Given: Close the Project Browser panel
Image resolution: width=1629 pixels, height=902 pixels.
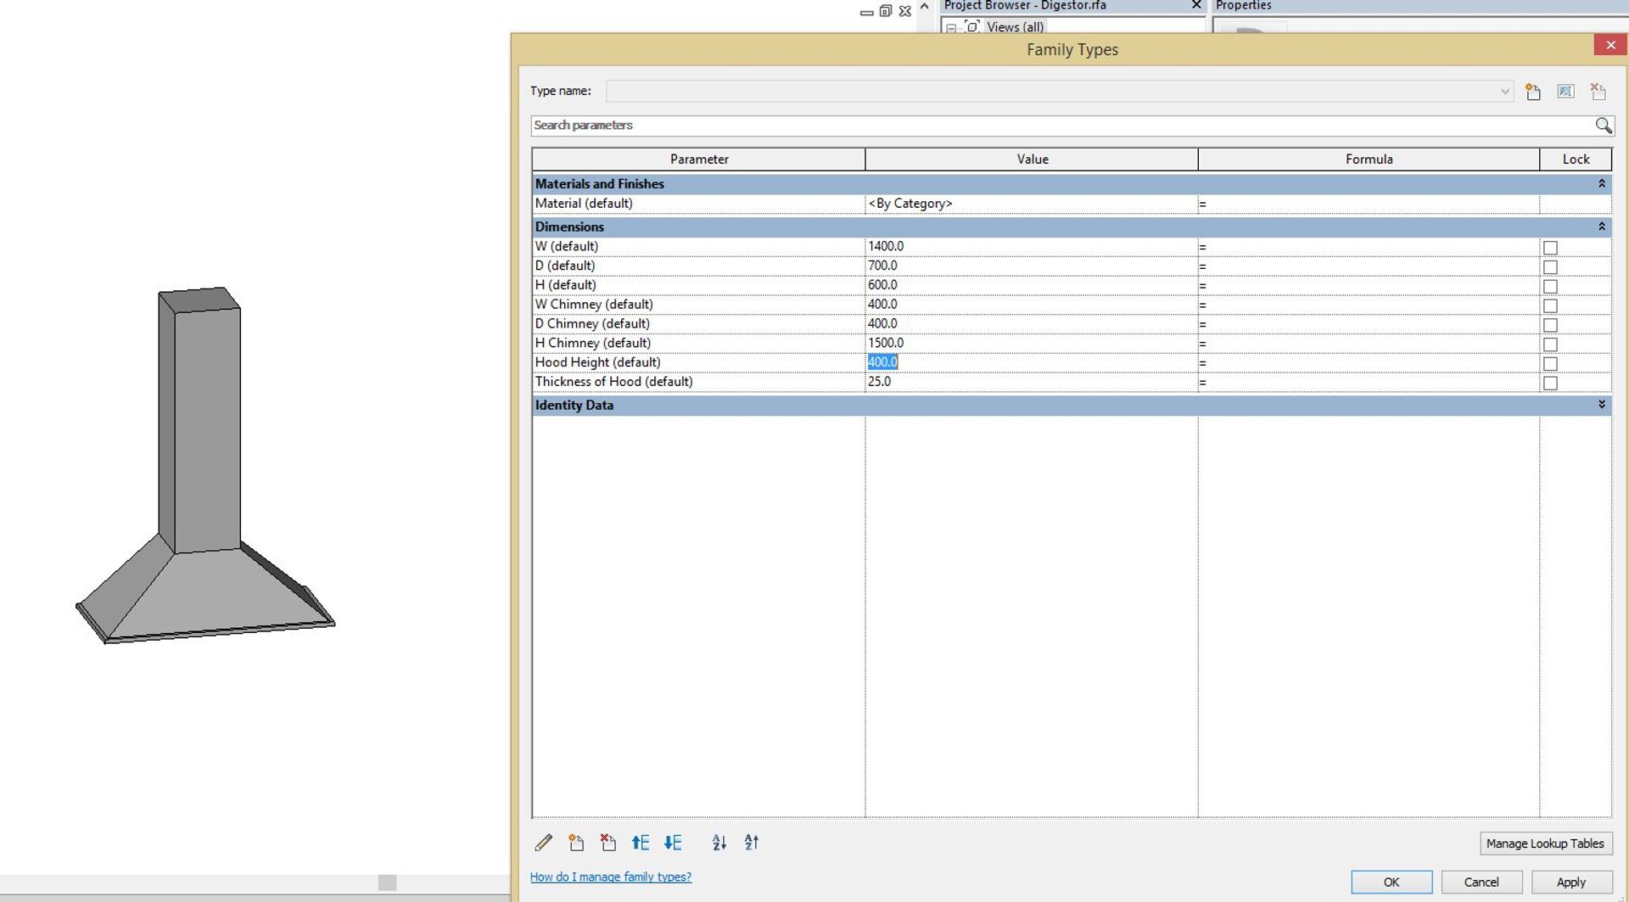Looking at the screenshot, I should tap(1196, 5).
